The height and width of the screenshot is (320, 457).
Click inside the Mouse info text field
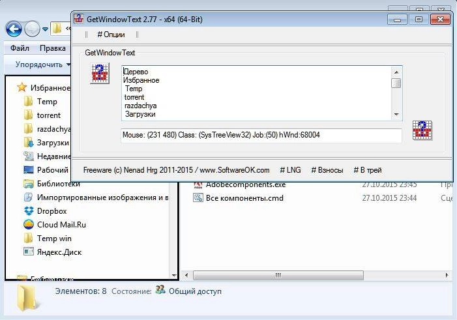pos(261,135)
